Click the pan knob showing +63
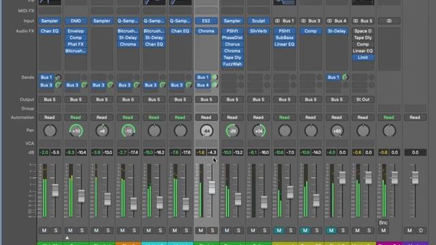Viewport: 436px width, 245px height. pyautogui.click(x=337, y=131)
